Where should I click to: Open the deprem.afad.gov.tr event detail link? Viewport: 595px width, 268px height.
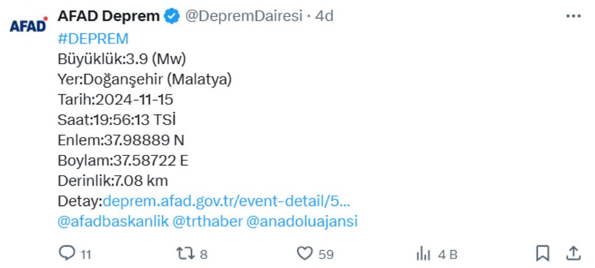pos(227,200)
